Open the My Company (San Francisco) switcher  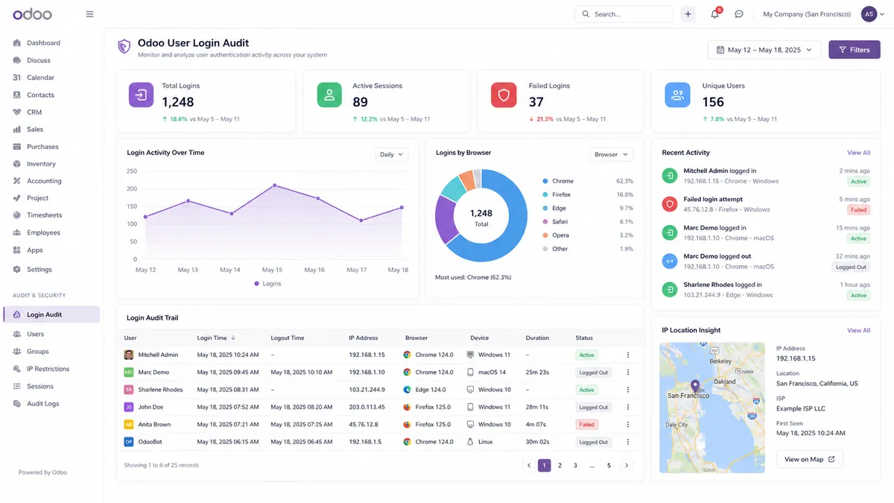[807, 14]
